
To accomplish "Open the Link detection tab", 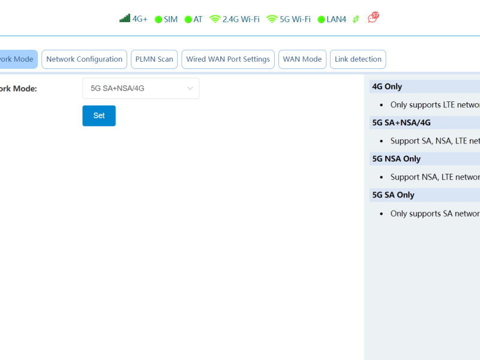I will pyautogui.click(x=358, y=59).
